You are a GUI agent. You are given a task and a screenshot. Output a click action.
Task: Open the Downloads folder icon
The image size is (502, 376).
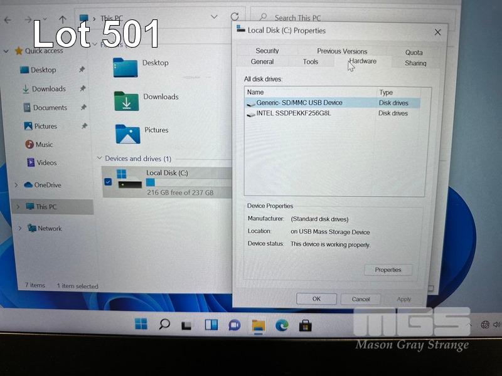pos(126,101)
